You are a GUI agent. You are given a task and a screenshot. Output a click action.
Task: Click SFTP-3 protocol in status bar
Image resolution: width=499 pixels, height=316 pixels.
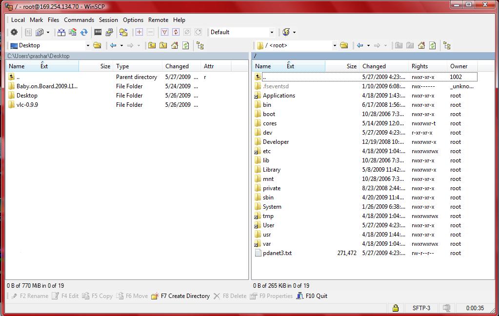[x=421, y=308]
